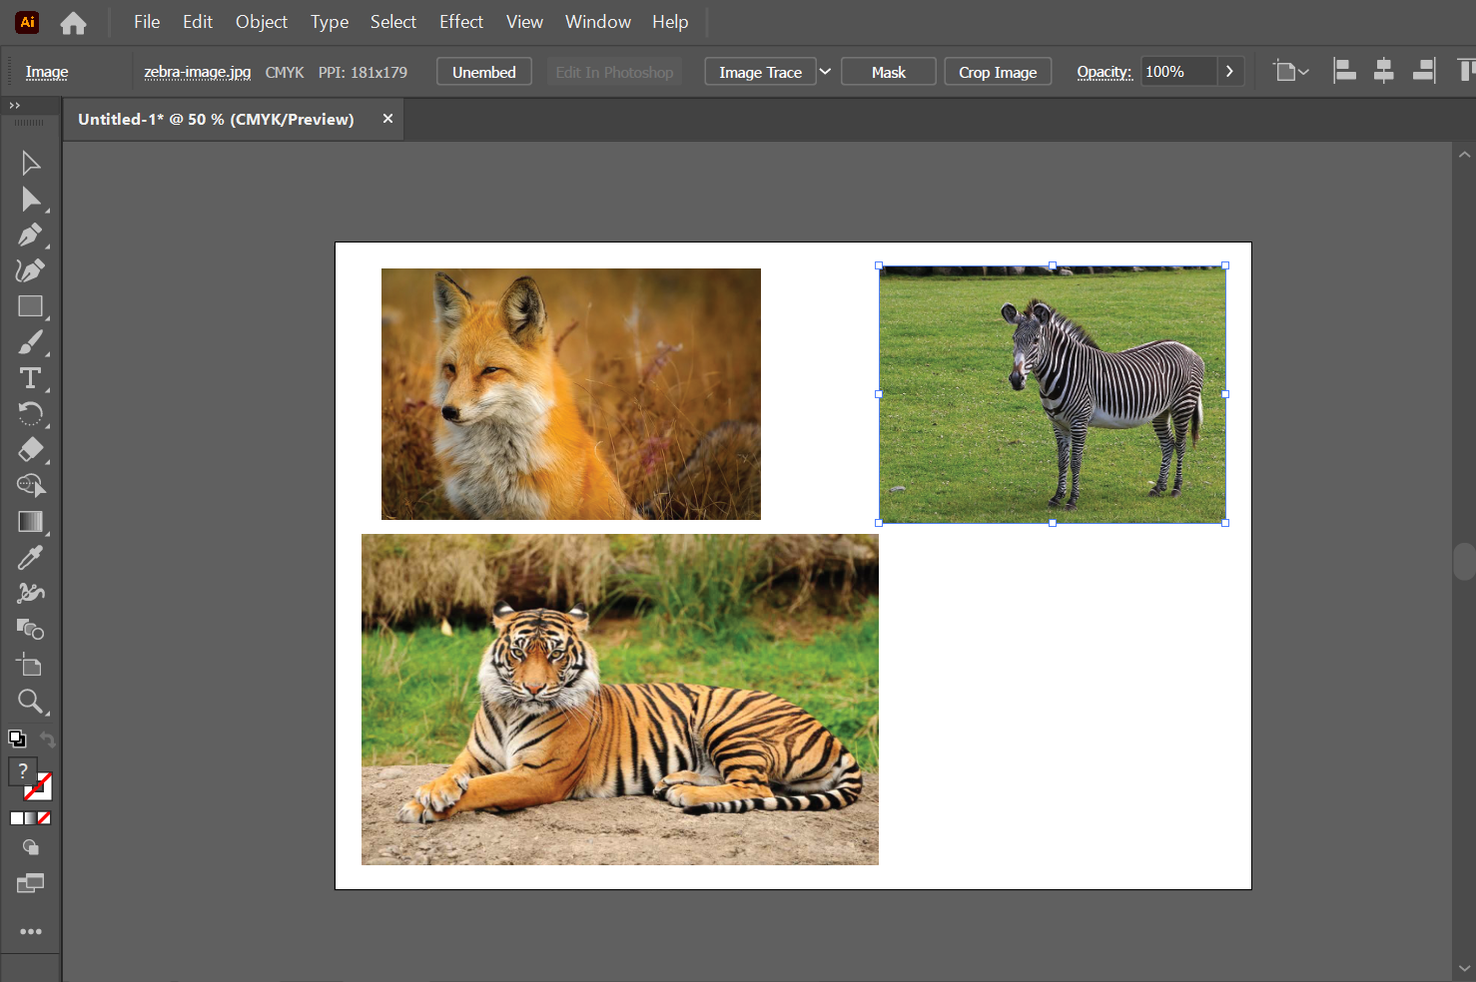The image size is (1476, 982).
Task: Set the paint to None in toolbar
Action: coord(44,818)
